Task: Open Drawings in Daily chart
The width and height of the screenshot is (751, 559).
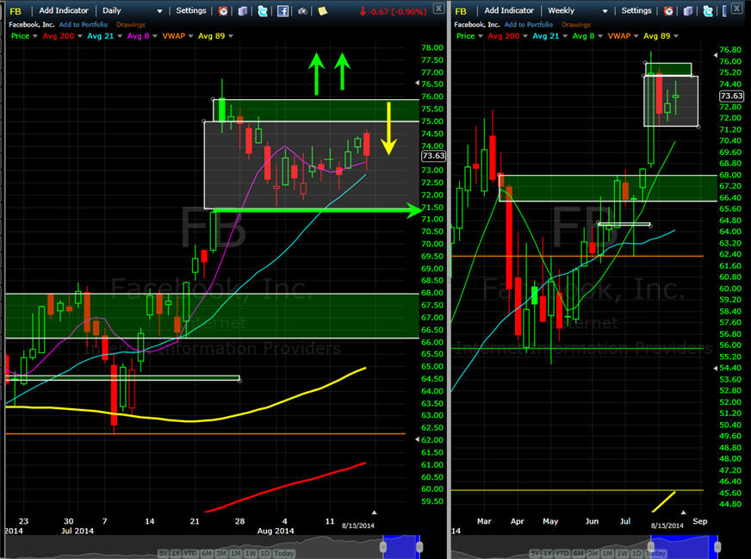Action: 131,24
